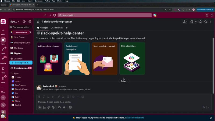
Task: Click the round plus create button
Action: (x=3, y=98)
